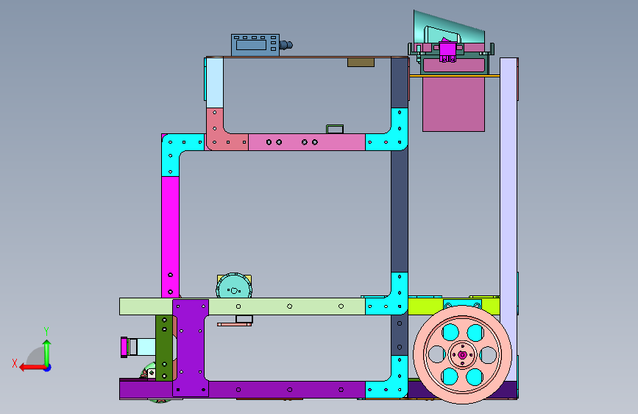Select the dark green vertical plate
This screenshot has height=414, width=638.
coord(164,348)
